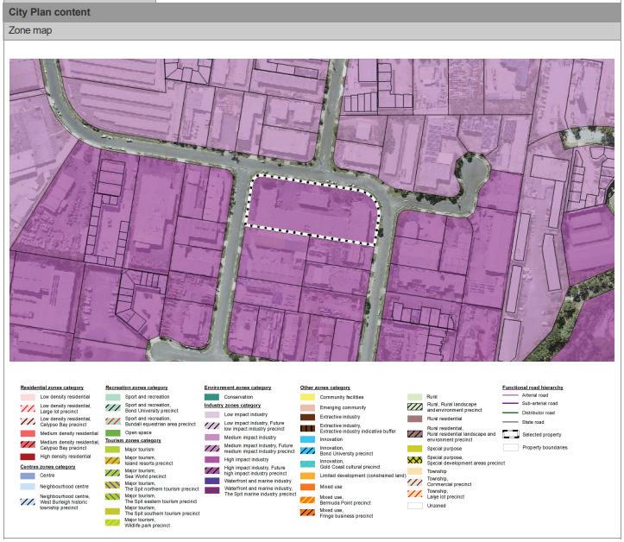Click the Selected property dashed legend symbol
This screenshot has height=542, width=624.
click(x=511, y=435)
